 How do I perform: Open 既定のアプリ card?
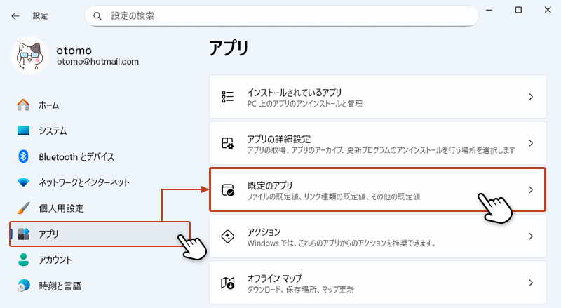[x=378, y=190]
